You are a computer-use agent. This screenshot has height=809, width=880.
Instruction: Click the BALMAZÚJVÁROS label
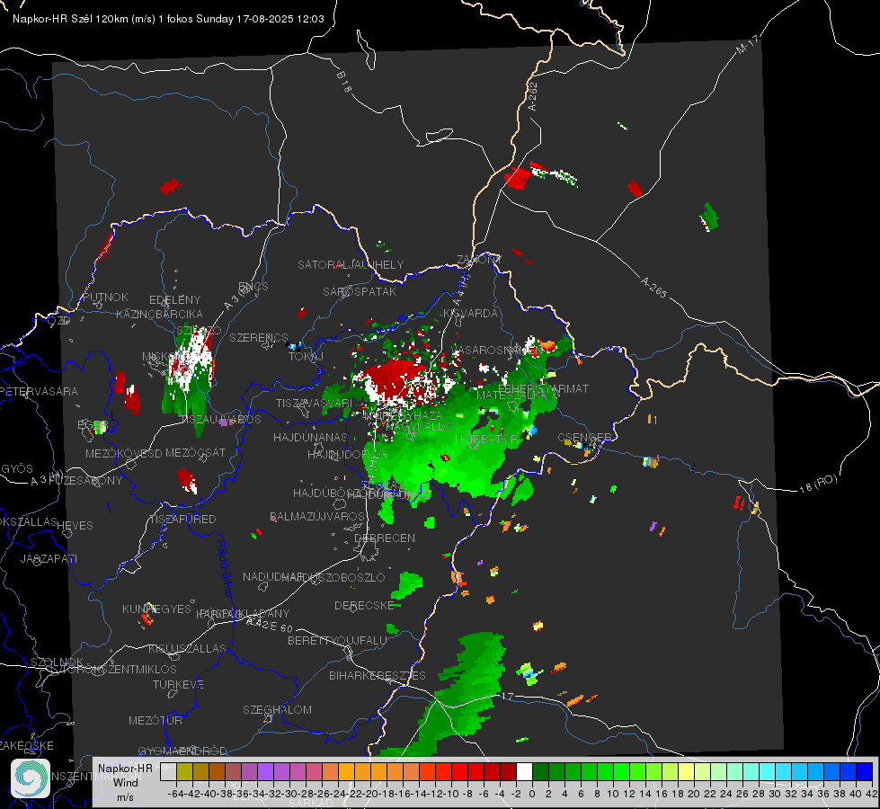click(x=317, y=516)
